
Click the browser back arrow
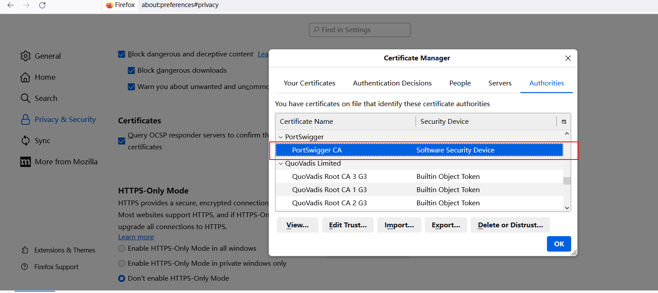(11, 5)
